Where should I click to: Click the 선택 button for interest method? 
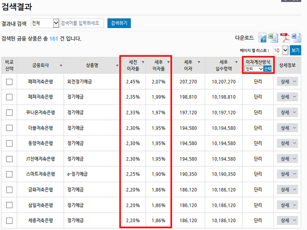(x=268, y=69)
